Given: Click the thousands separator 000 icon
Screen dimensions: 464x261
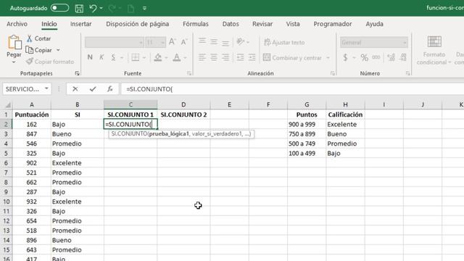Looking at the screenshot, I should tap(376, 57).
